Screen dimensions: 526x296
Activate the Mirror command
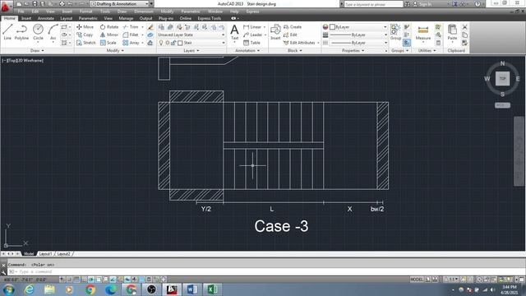109,35
